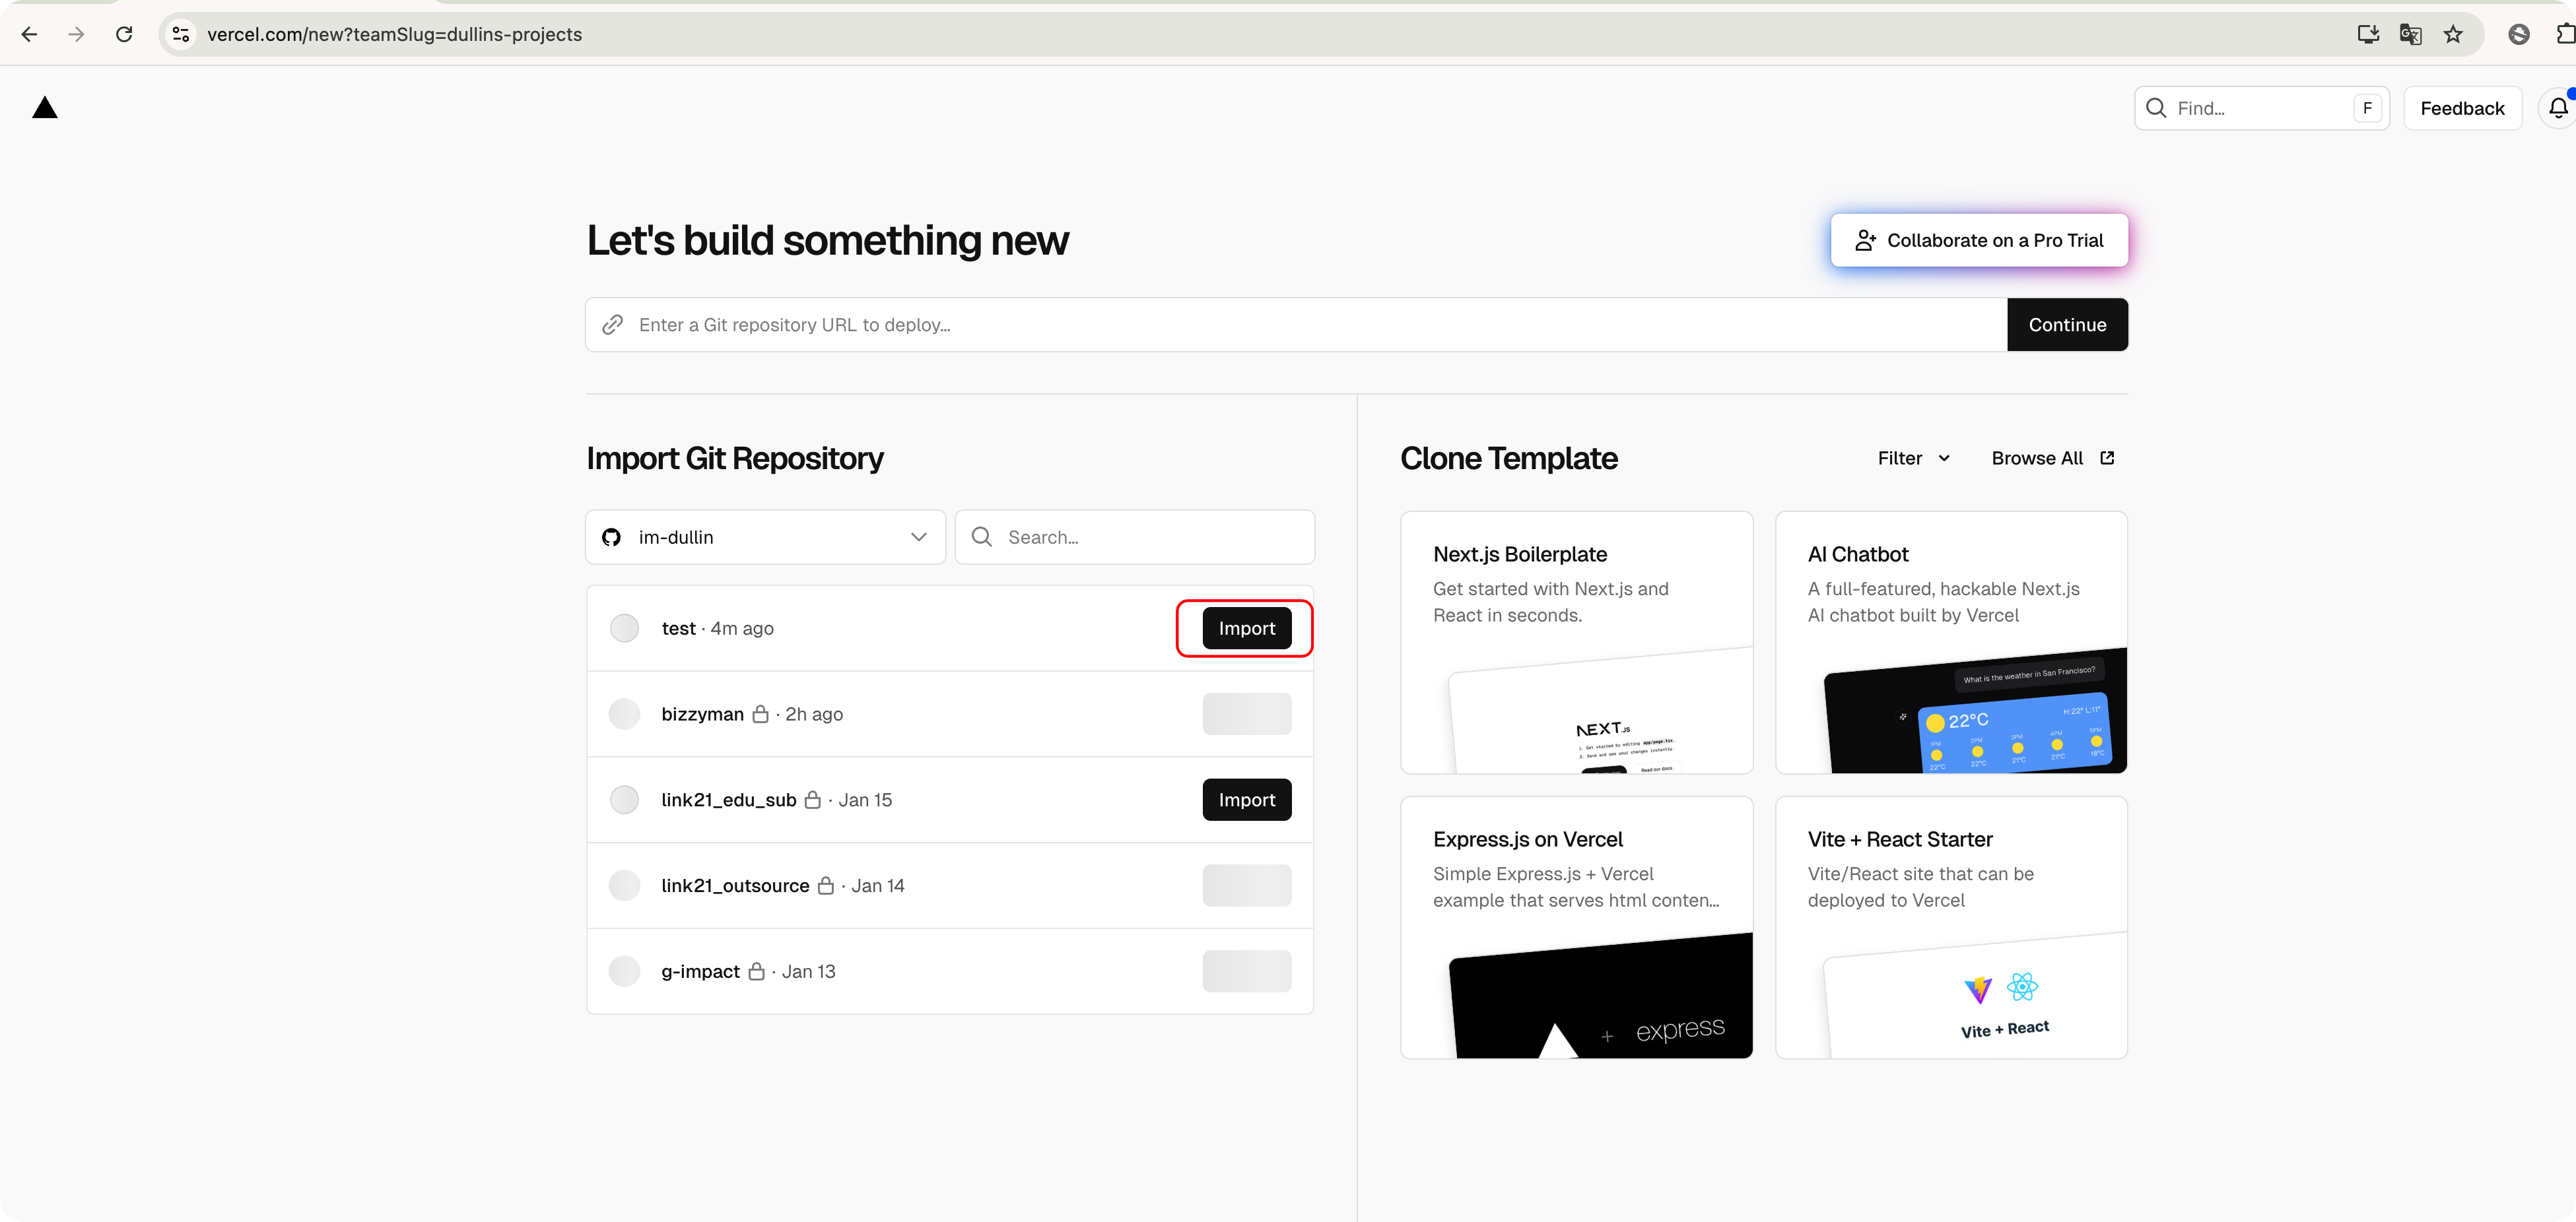This screenshot has height=1222, width=2576.
Task: Click the site information icon
Action: 181,34
